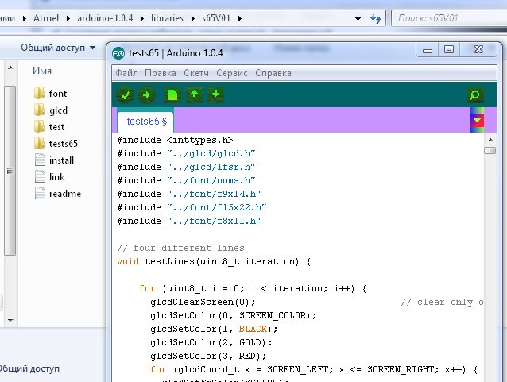
Task: Open the Serial Monitor magnifier icon
Action: 475,95
